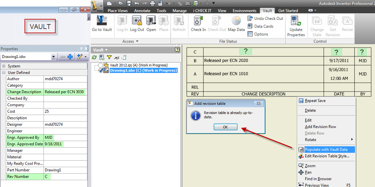Click the clipboard icon in Vault browser toolbar
Screen dimensions: 375x187
click(x=124, y=57)
